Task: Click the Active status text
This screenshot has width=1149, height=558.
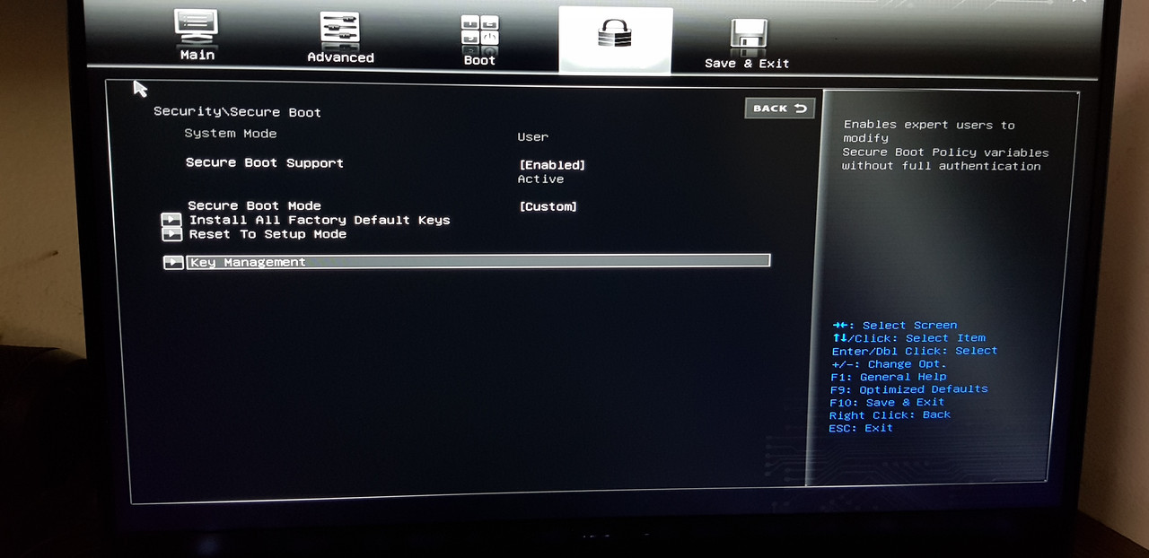Action: click(540, 179)
